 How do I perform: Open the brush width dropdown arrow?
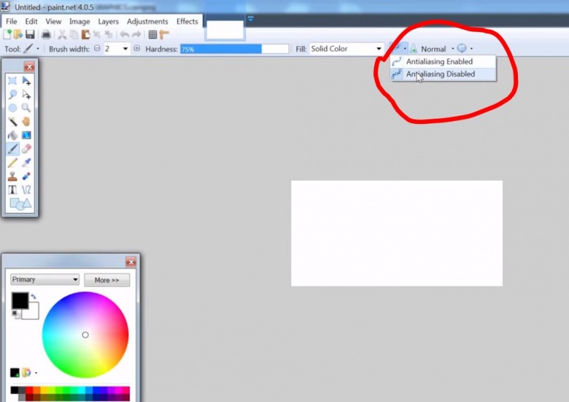pyautogui.click(x=125, y=49)
